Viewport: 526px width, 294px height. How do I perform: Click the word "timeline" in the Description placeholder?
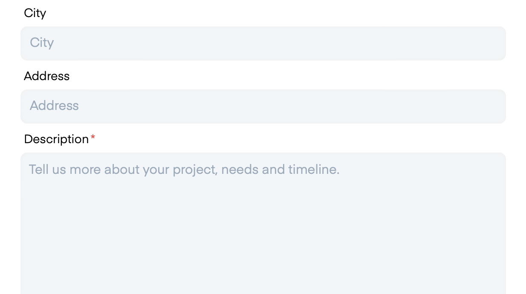point(312,170)
